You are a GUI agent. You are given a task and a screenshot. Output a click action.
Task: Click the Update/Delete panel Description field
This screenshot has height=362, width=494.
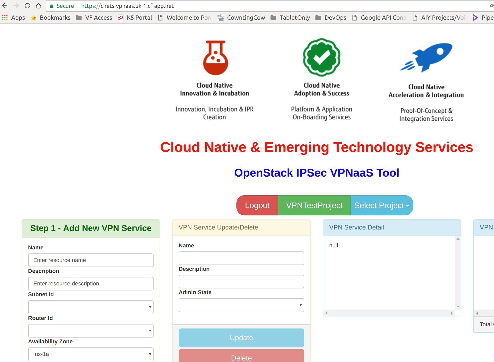(x=241, y=282)
